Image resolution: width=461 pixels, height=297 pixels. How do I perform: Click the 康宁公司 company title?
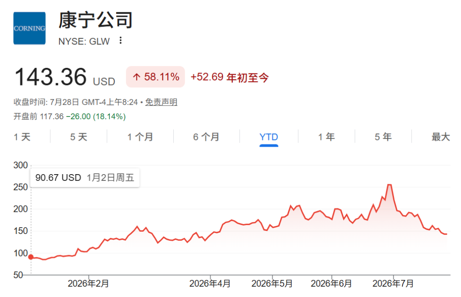click(95, 20)
